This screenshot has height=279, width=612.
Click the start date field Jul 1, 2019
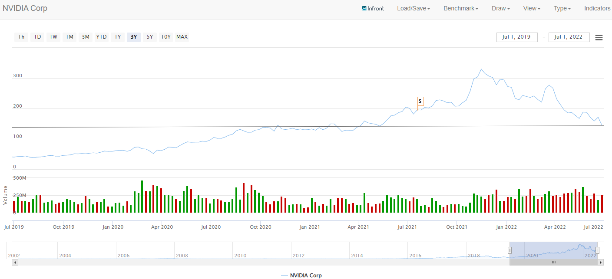pos(516,37)
